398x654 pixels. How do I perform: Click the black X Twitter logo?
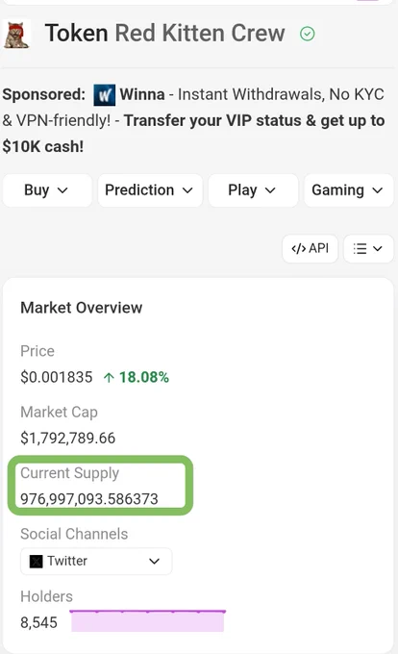(36, 562)
